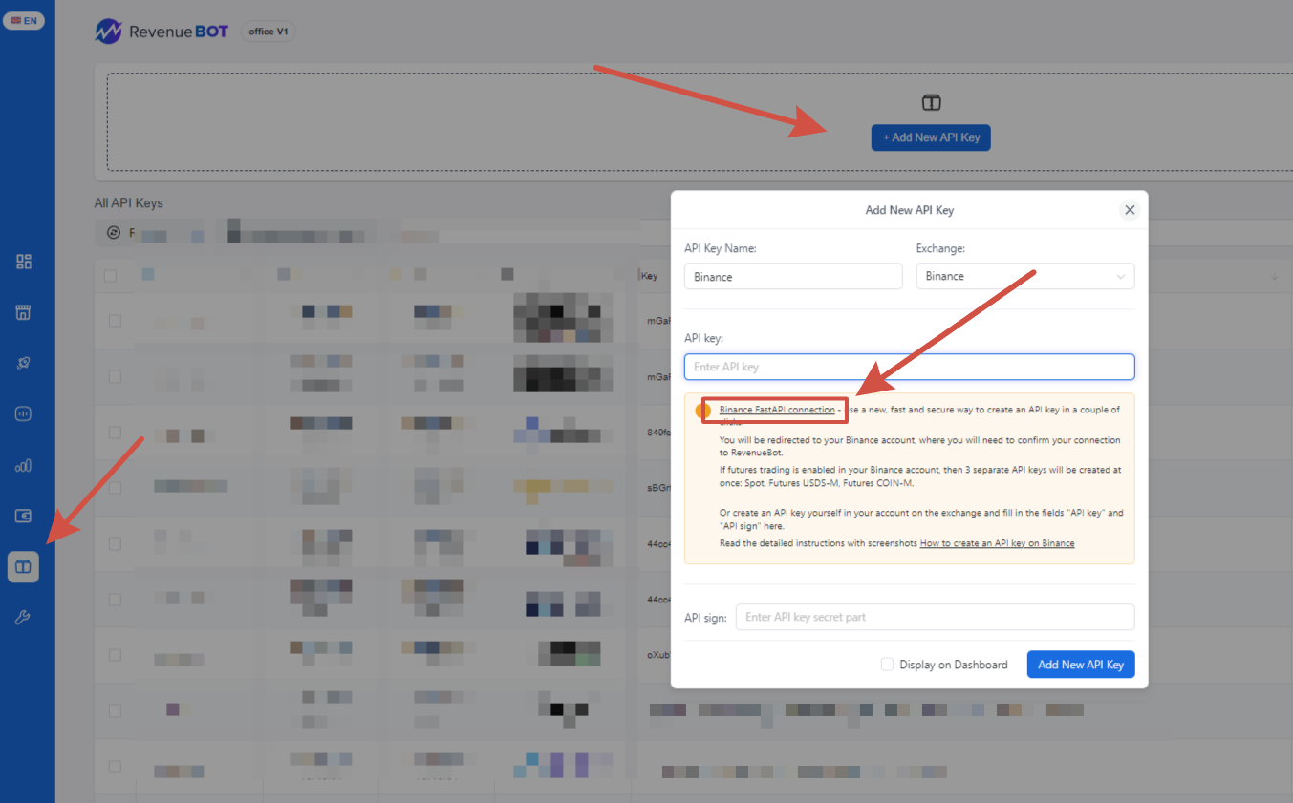
Task: Focus the Enter API key input field
Action: [x=910, y=367]
